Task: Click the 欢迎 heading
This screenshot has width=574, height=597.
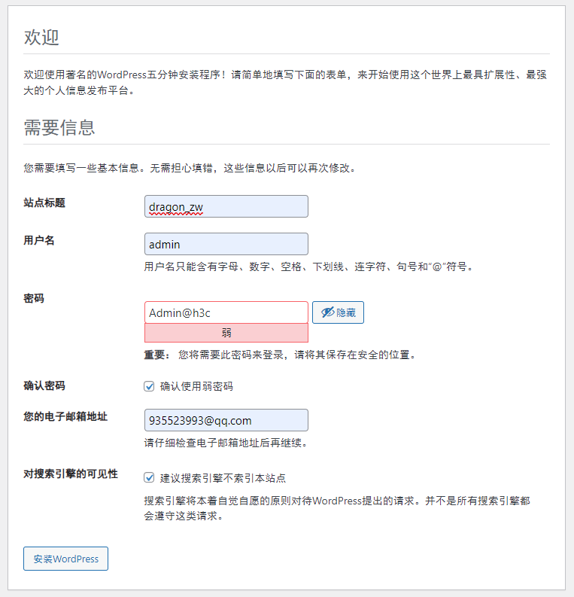Action: point(41,38)
